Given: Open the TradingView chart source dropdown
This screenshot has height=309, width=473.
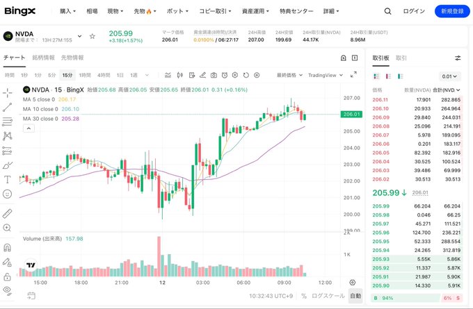Looking at the screenshot, I should click(x=326, y=75).
